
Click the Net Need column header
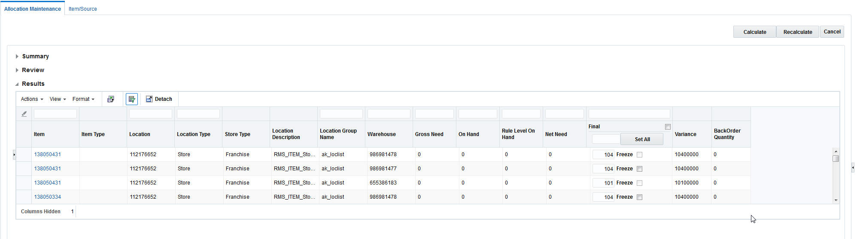tap(565, 134)
